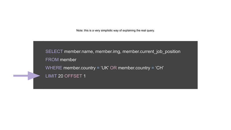Click the number 1 after OFFSET
The image size is (231, 130).
[x=85, y=76]
